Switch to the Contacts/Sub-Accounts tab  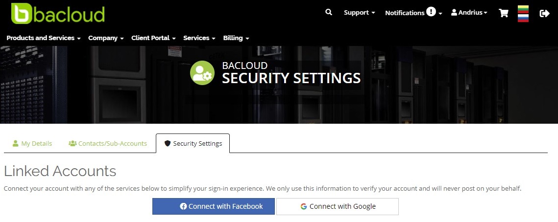pos(108,143)
